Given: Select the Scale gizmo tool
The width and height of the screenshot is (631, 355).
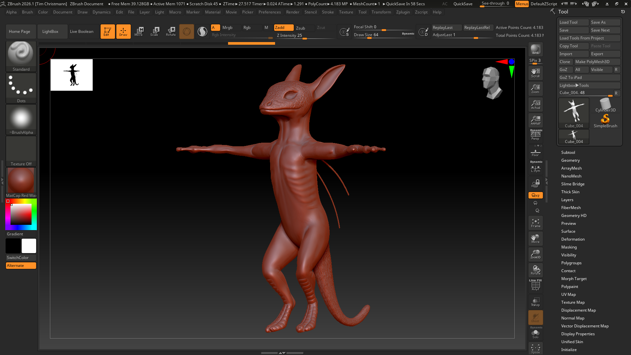Looking at the screenshot, I should coord(154,32).
